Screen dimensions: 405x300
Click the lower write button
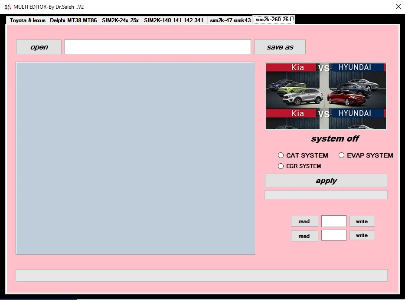coord(362,235)
